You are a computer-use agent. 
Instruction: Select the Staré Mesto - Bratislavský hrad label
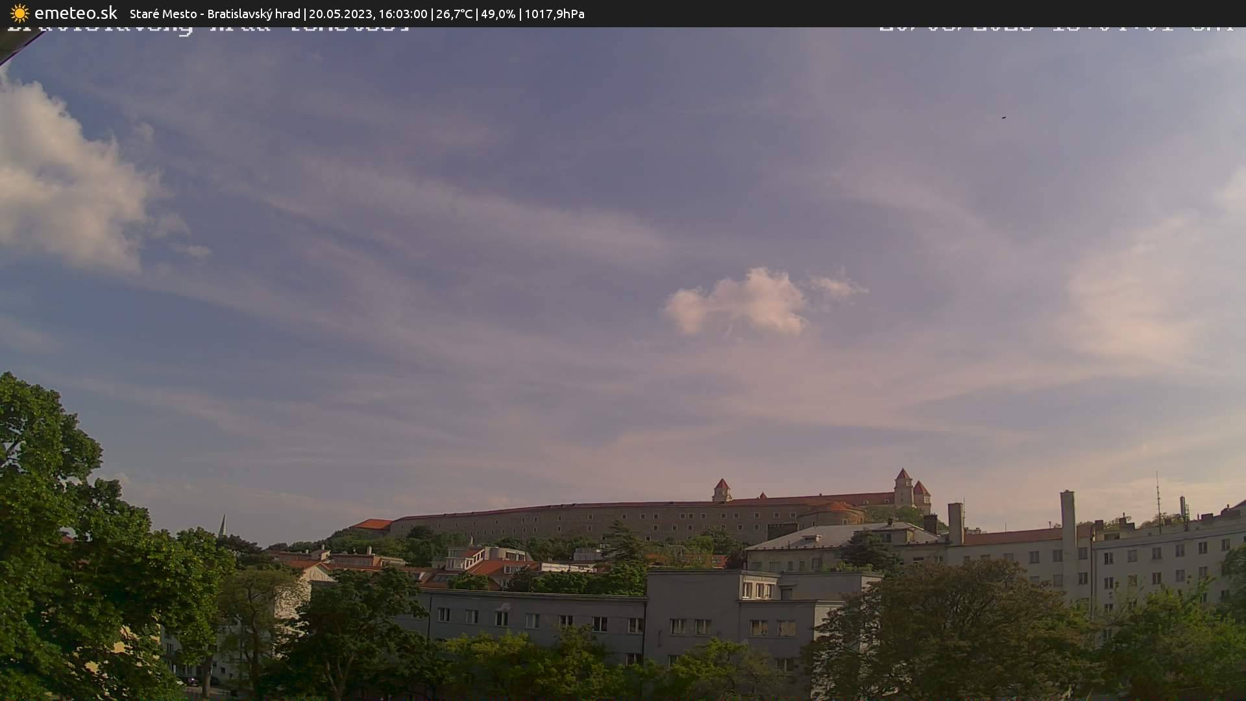coord(215,14)
